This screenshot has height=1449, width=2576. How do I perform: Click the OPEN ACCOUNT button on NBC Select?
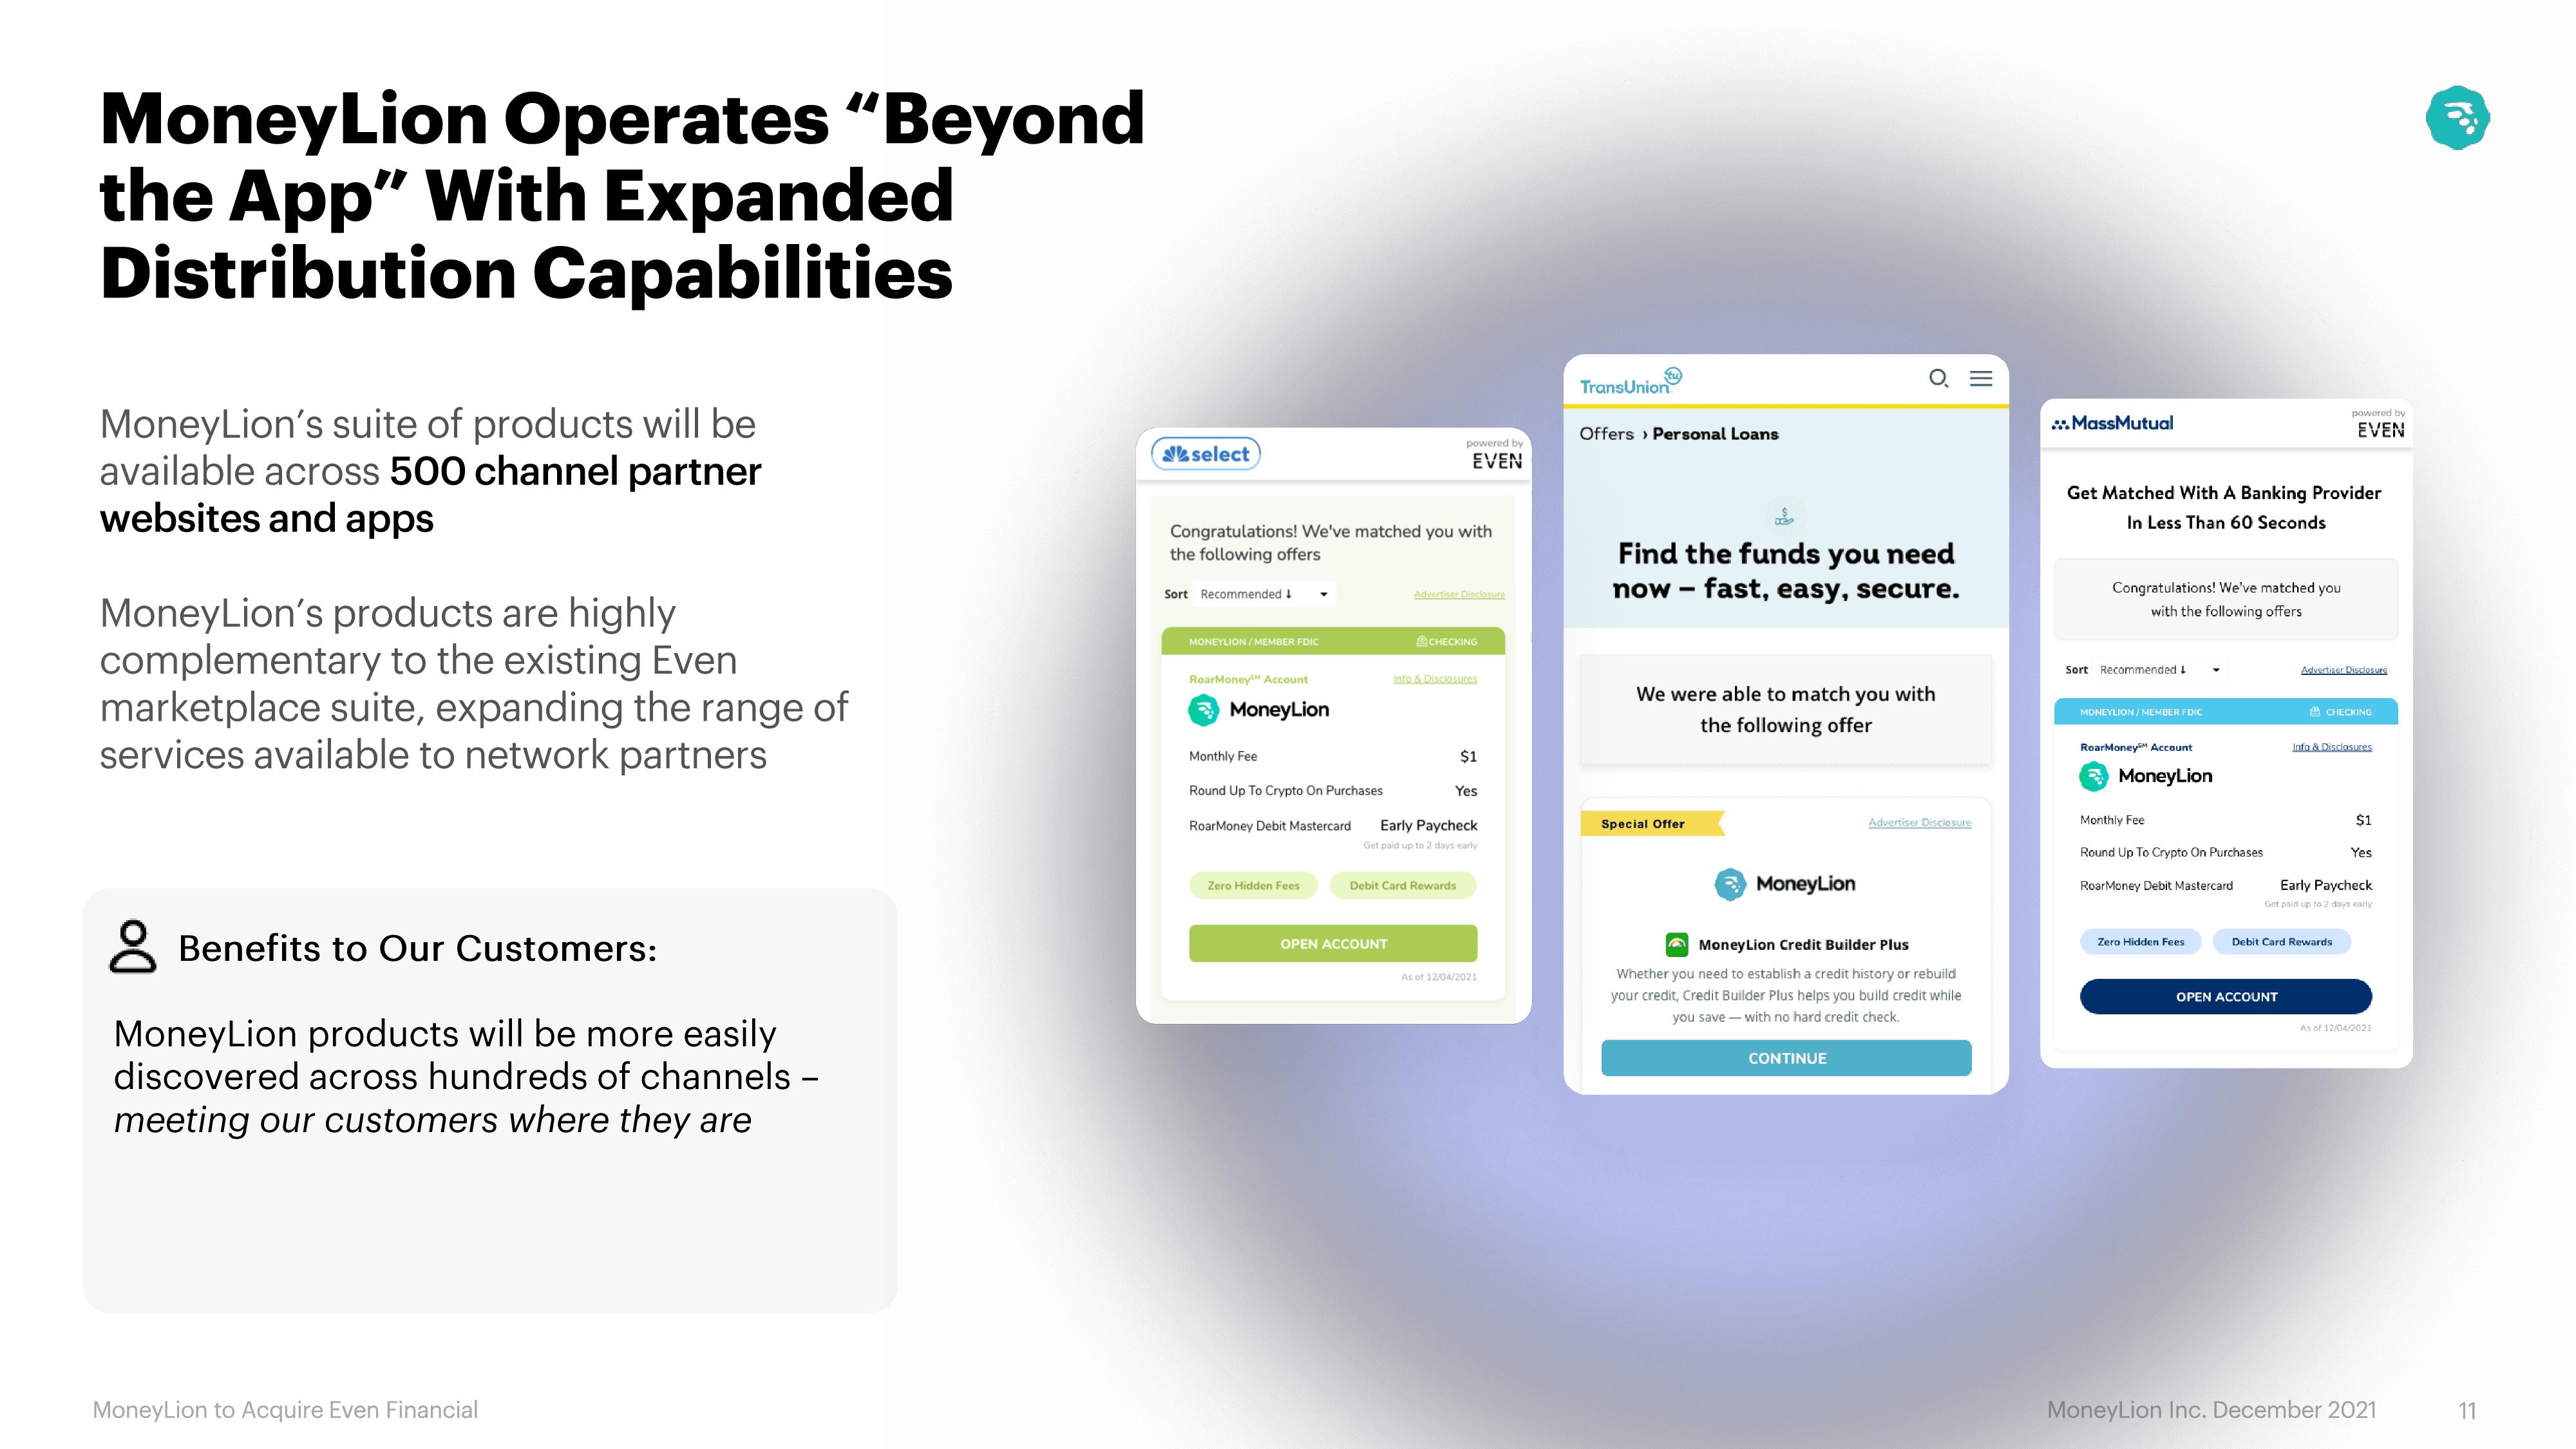pyautogui.click(x=1332, y=943)
